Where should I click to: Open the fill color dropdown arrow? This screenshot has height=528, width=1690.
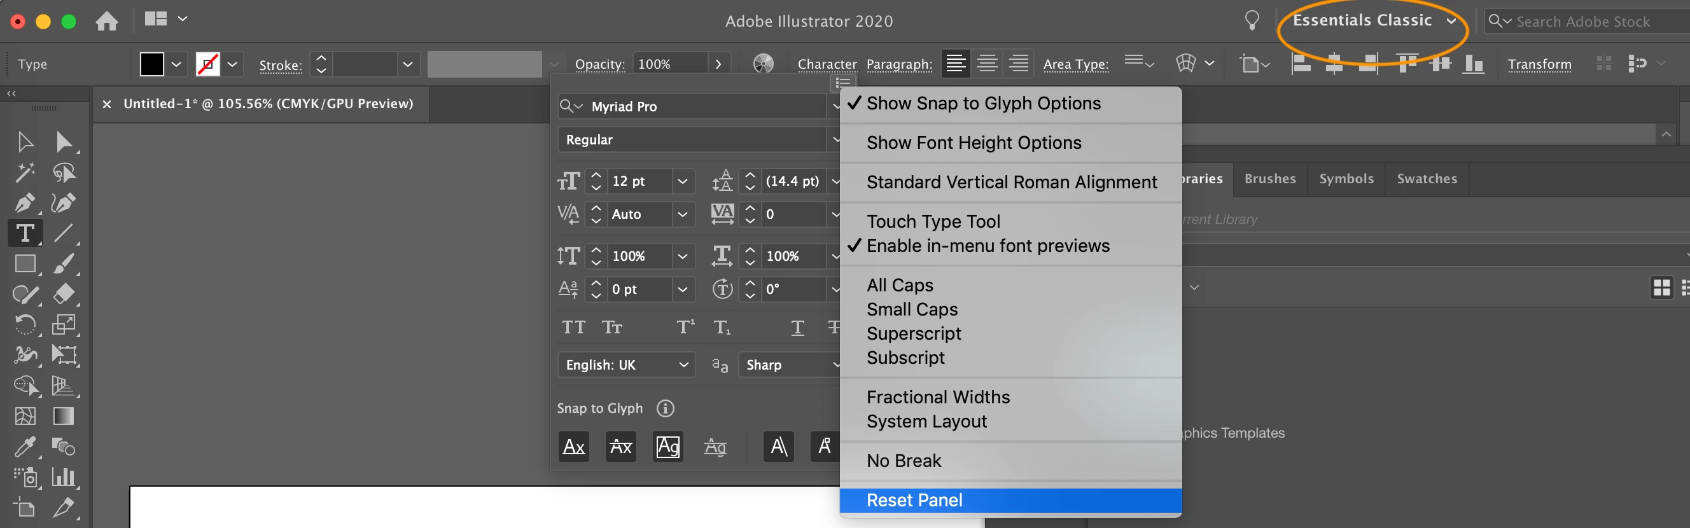point(176,64)
